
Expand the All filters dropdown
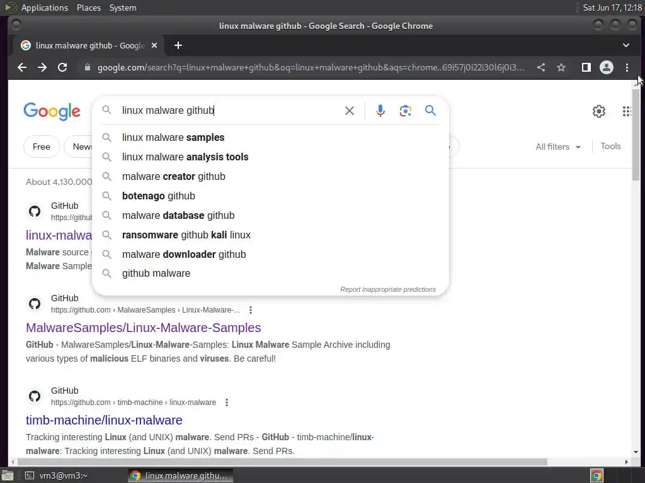tap(558, 147)
